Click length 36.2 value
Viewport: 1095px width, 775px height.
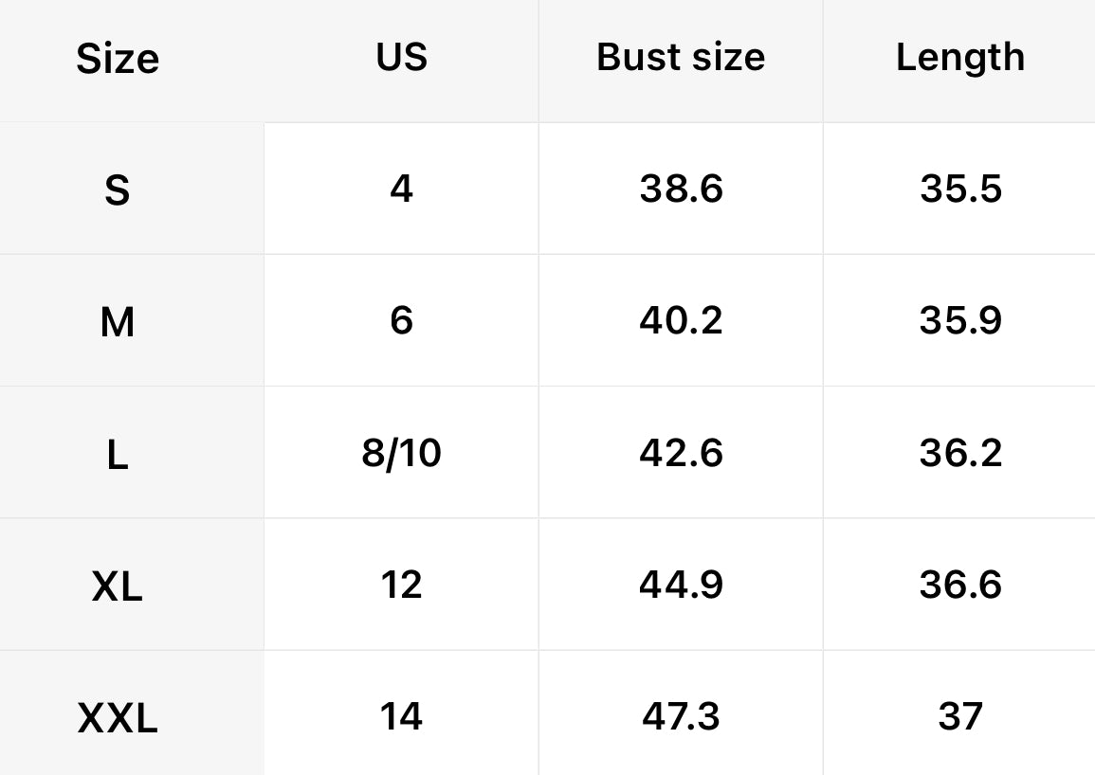point(959,453)
